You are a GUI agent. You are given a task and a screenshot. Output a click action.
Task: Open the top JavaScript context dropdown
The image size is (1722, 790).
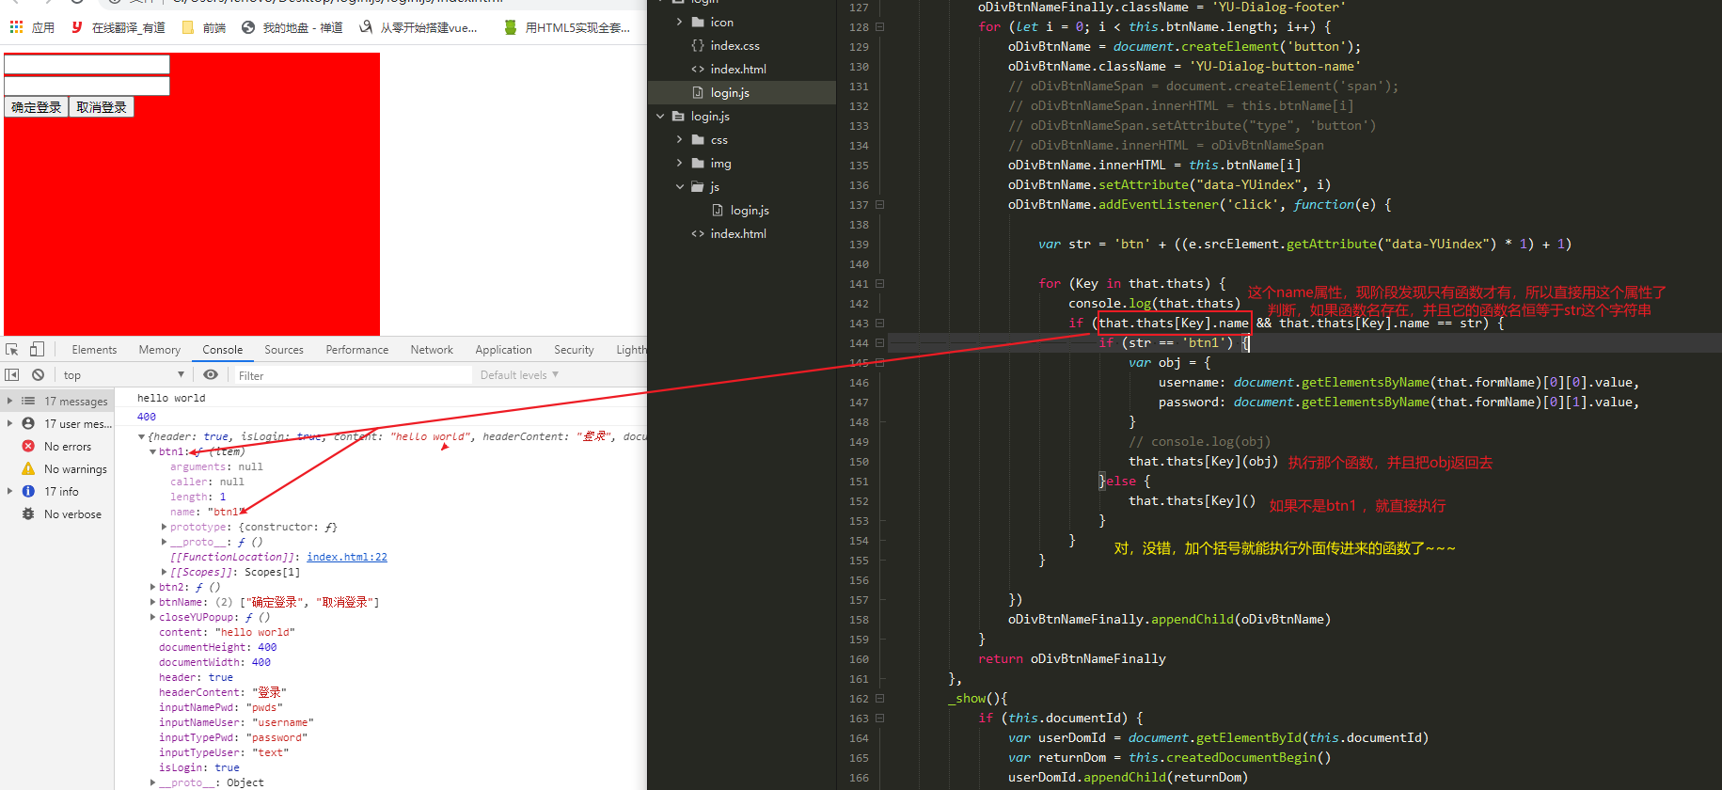(122, 374)
